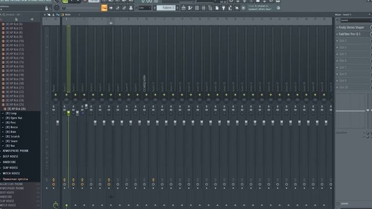Screen dimensions: 372x209
Task: Click the Updated What's New link
Action: [260, 9]
